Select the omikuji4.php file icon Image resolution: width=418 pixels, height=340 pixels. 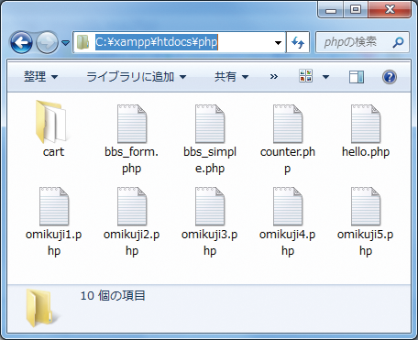pyautogui.click(x=288, y=206)
